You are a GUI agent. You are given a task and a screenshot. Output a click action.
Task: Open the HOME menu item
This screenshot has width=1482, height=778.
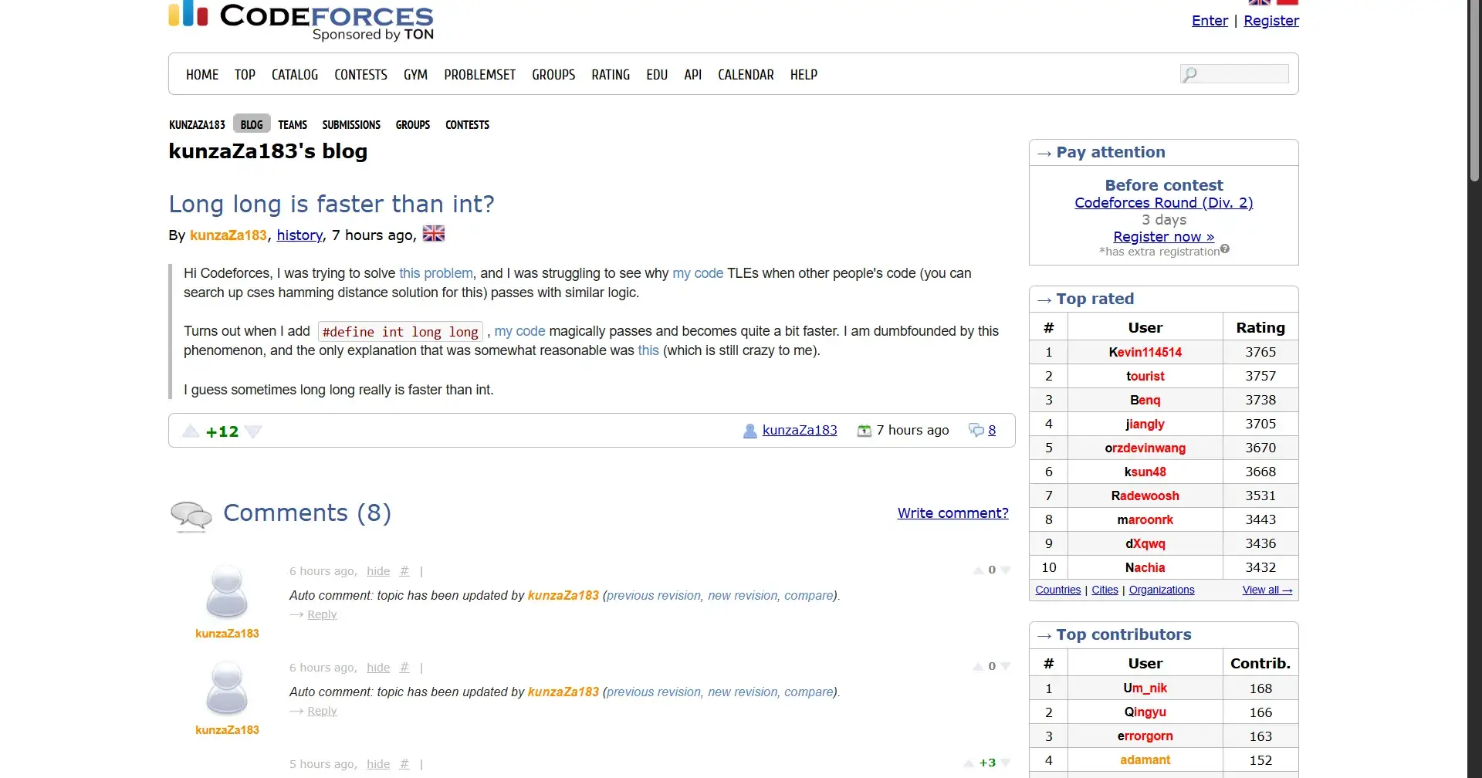coord(202,75)
